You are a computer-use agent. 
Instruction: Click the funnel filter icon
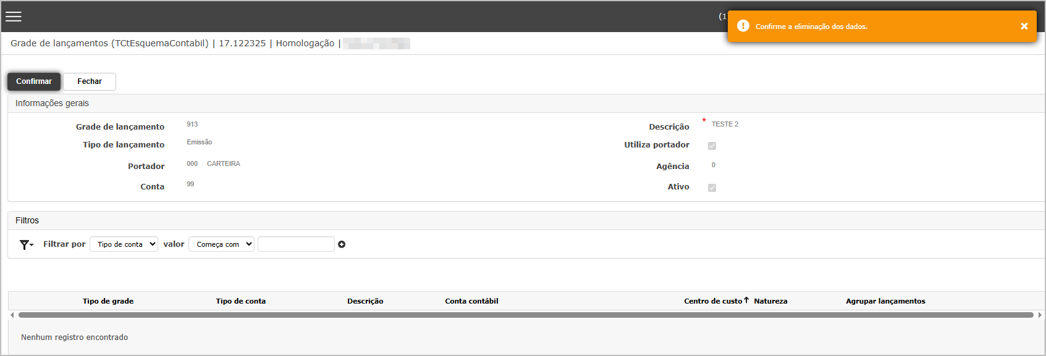click(25, 245)
